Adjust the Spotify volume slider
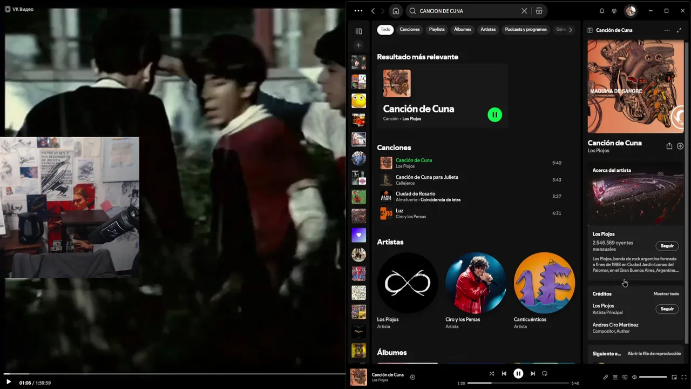This screenshot has width=691, height=389. [653, 377]
